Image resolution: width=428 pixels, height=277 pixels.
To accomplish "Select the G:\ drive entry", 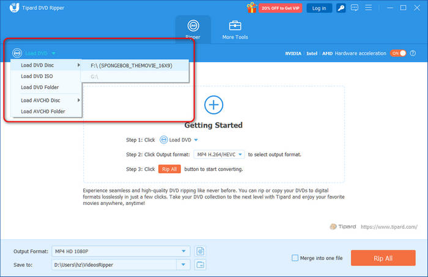I will [x=135, y=76].
